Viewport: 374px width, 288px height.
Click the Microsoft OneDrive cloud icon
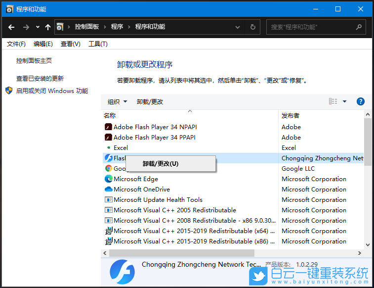coord(109,189)
